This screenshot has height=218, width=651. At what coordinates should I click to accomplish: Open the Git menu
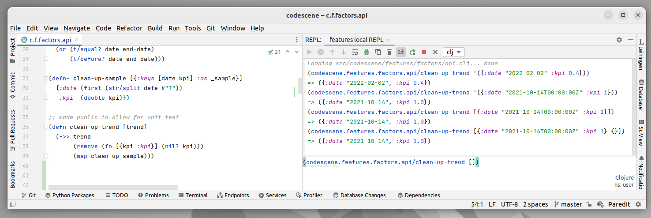click(x=211, y=28)
